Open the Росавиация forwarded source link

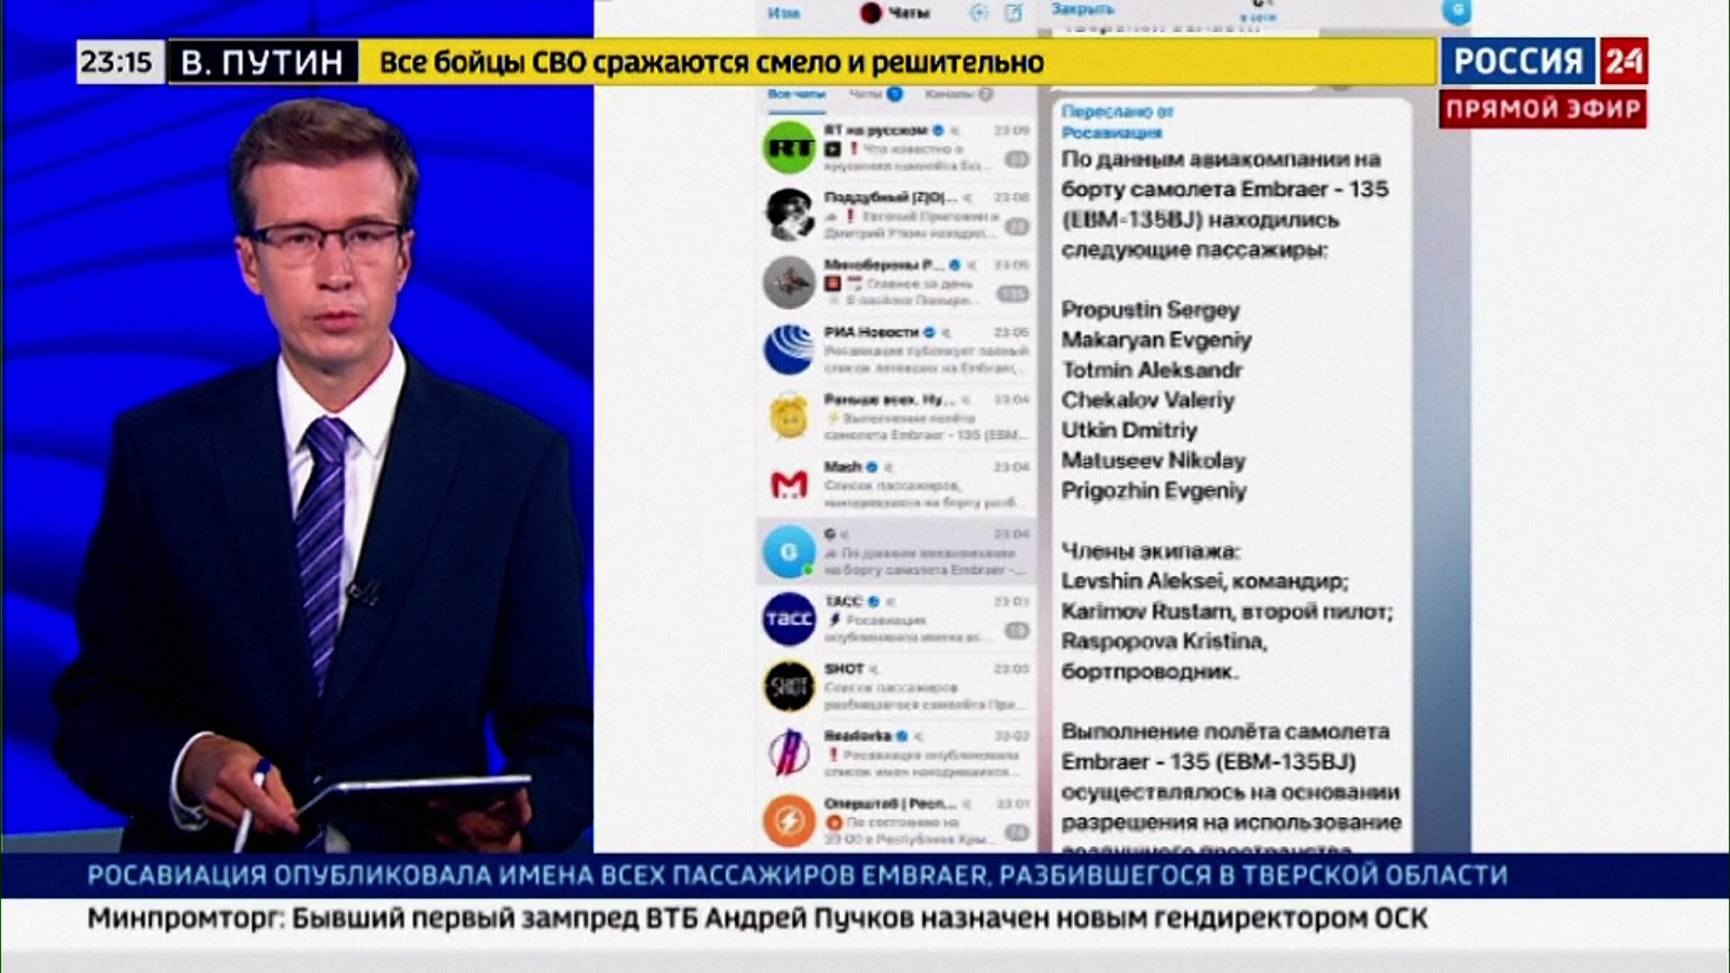pyautogui.click(x=1111, y=133)
